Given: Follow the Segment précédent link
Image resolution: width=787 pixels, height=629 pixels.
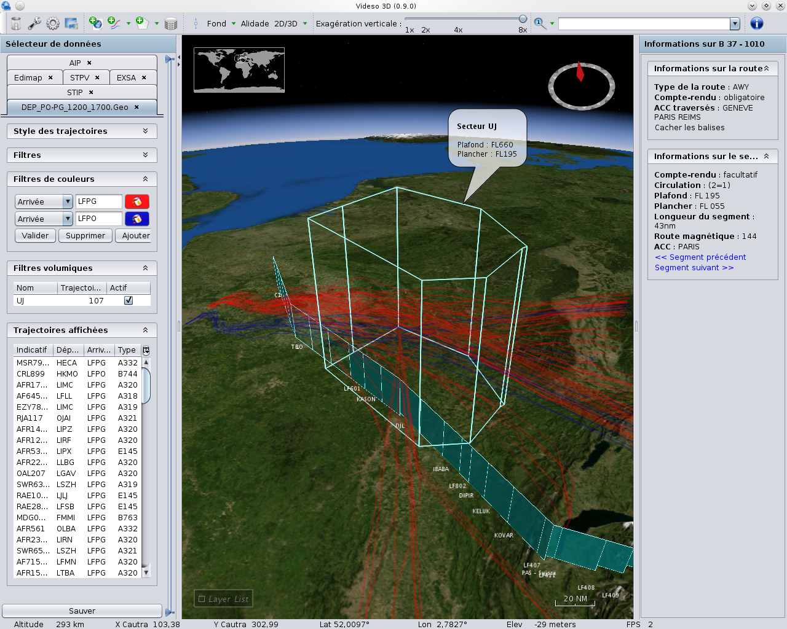Looking at the screenshot, I should point(700,257).
